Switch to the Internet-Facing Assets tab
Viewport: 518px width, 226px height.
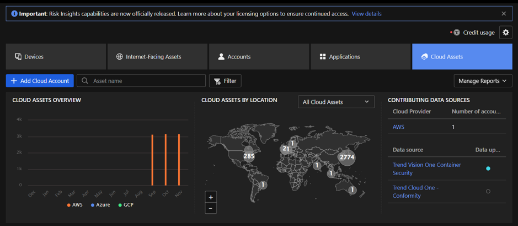pyautogui.click(x=157, y=57)
